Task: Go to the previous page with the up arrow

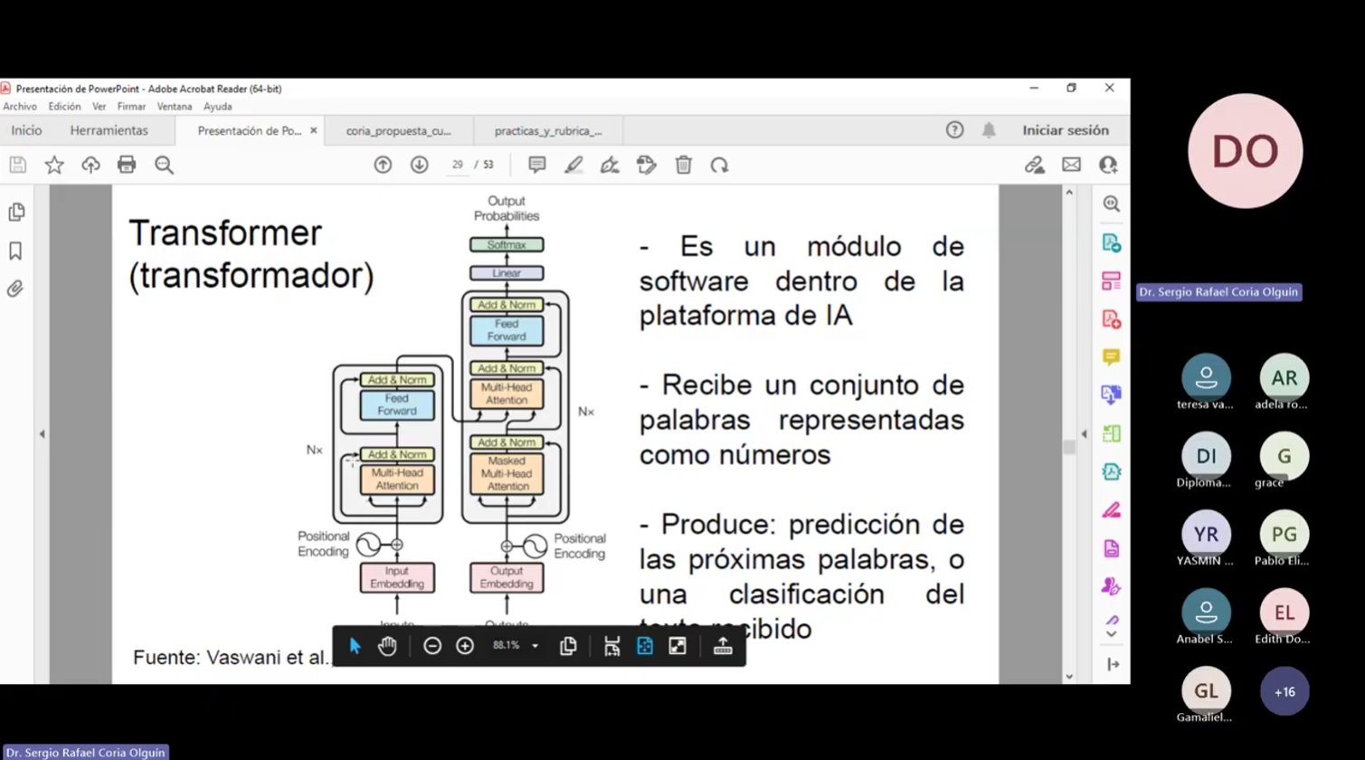Action: [383, 165]
